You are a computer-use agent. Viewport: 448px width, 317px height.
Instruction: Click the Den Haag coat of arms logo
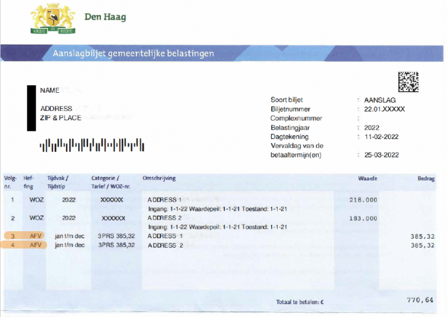(53, 19)
